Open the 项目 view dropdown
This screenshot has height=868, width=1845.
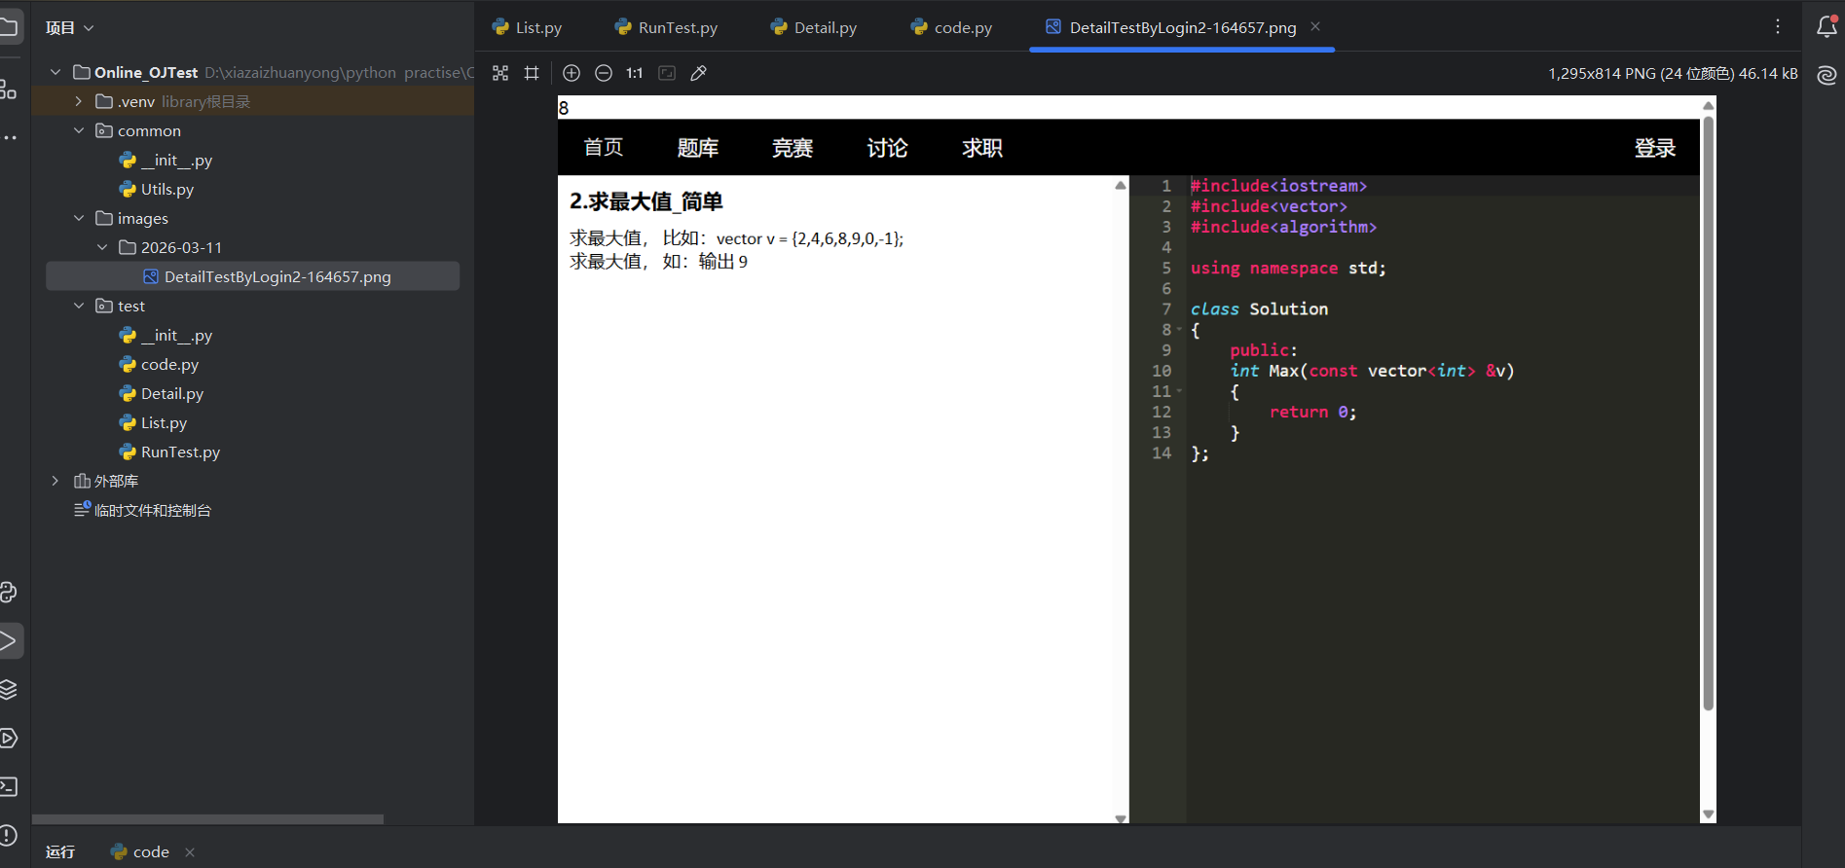tap(69, 28)
